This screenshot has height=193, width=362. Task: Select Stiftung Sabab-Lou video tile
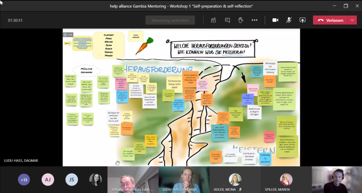point(133,179)
